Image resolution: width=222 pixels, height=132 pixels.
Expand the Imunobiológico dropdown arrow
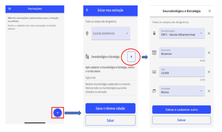(x=201, y=33)
